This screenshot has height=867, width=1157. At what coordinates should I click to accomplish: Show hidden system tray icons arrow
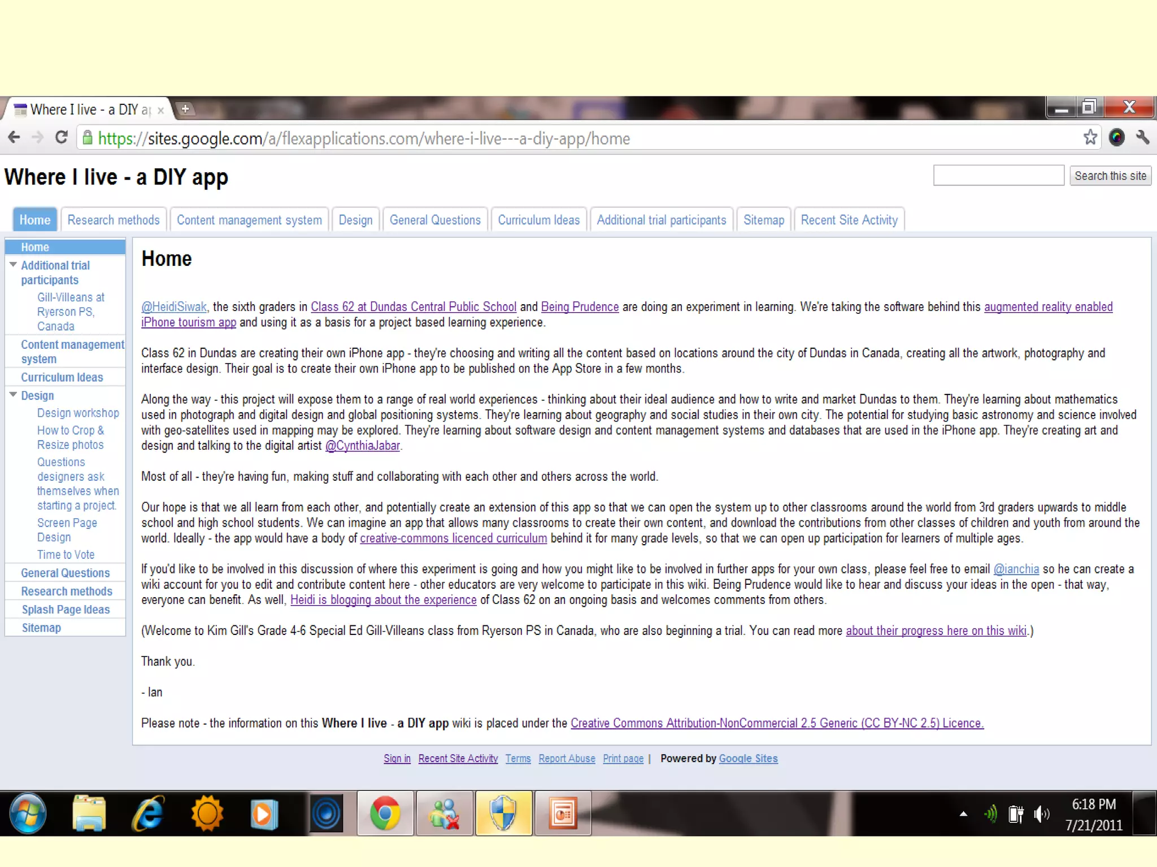[963, 814]
